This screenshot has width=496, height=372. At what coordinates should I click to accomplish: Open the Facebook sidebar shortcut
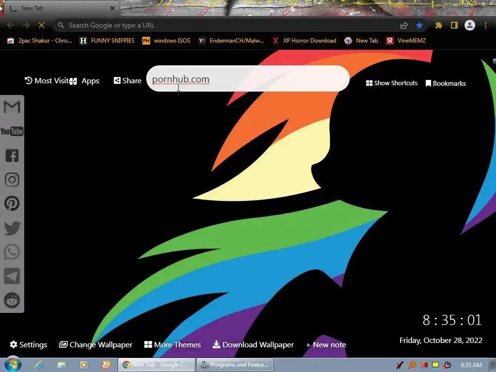(x=12, y=155)
